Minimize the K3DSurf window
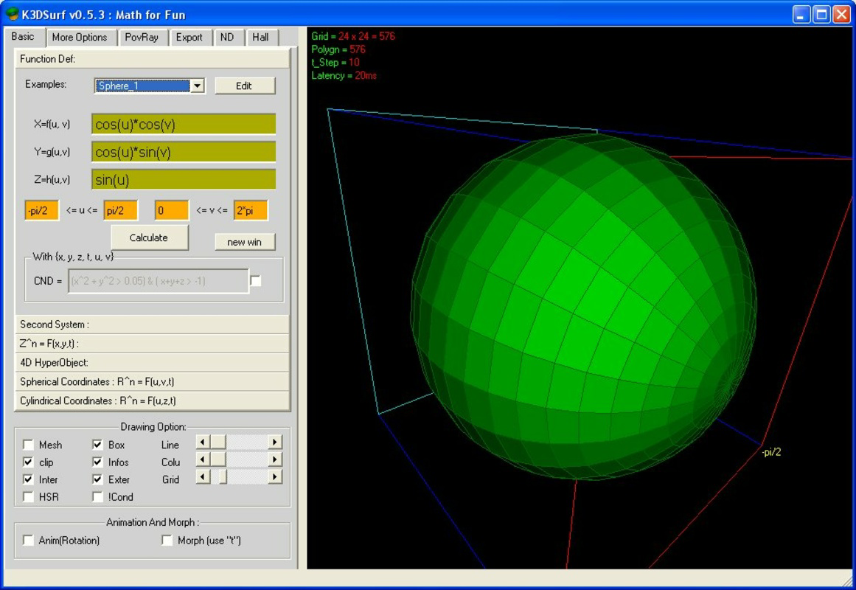This screenshot has height=590, width=856. click(x=801, y=14)
